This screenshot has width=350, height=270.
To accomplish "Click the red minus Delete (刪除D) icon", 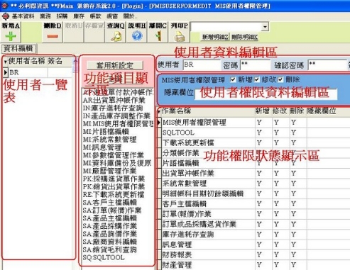I will (x=53, y=36).
